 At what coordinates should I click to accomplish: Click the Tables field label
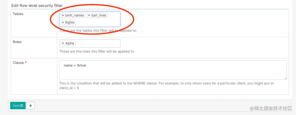pos(18,14)
